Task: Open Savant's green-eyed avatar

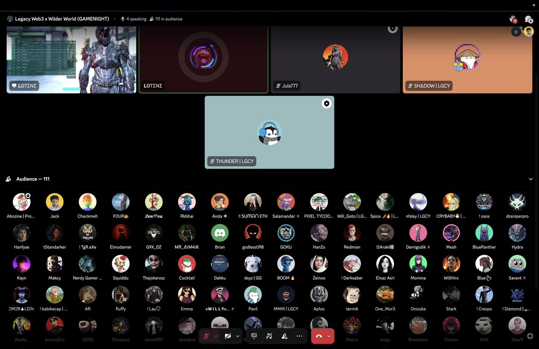Action: 517,264
